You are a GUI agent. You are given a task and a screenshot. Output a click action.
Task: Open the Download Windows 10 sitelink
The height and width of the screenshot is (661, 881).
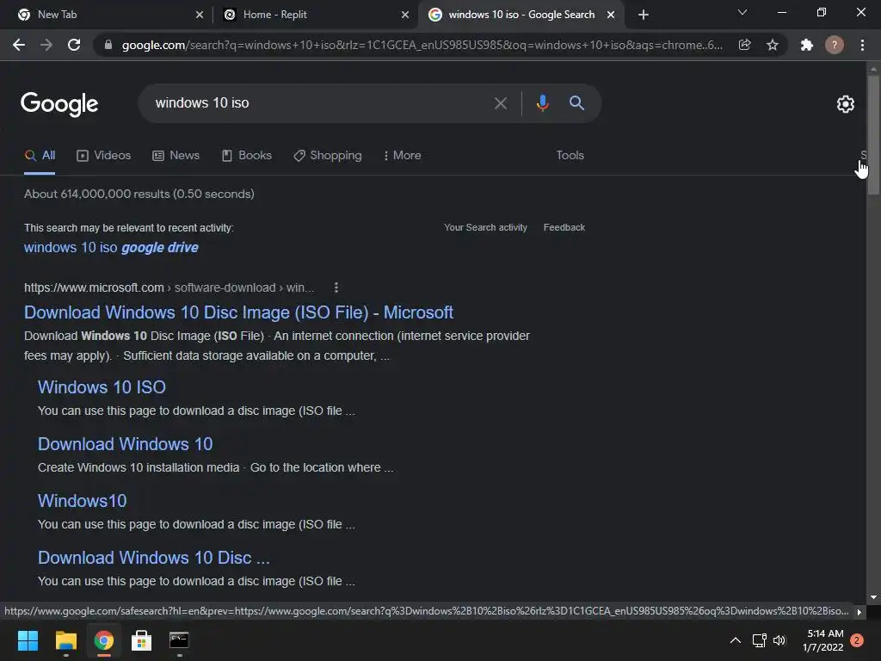(x=126, y=444)
